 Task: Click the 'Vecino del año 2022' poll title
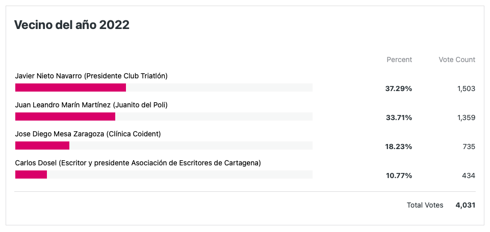pyautogui.click(x=72, y=25)
